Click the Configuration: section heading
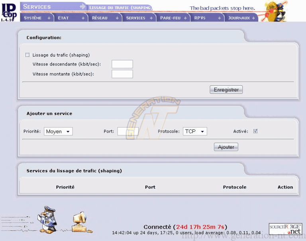The image size is (306, 241). click(44, 38)
